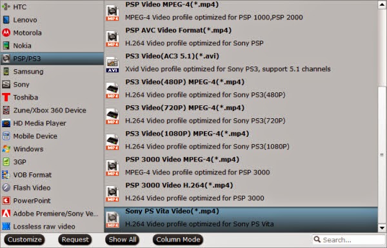Image resolution: width=387 pixels, height=248 pixels.
Task: Switch to Column Mode
Action: tap(178, 240)
